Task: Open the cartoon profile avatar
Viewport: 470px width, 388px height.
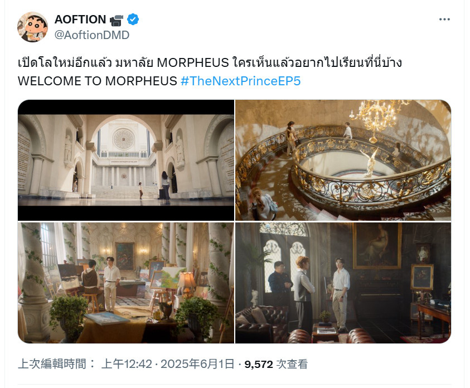Action: [32, 27]
